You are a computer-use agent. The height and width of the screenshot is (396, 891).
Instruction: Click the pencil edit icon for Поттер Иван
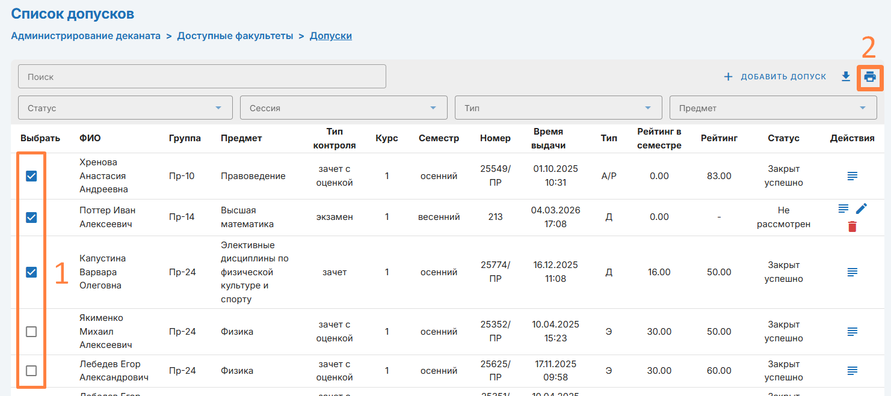tap(862, 209)
